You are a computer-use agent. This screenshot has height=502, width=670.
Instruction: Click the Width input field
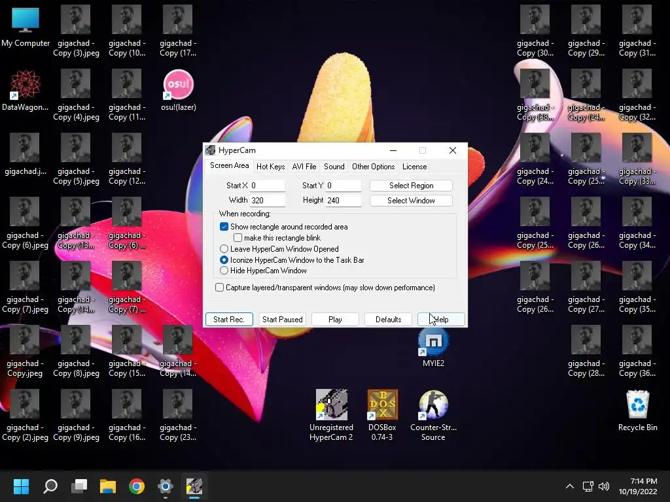268,201
